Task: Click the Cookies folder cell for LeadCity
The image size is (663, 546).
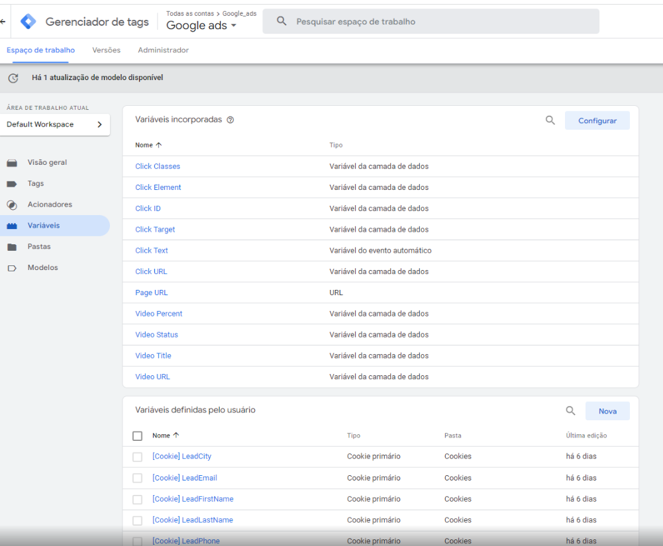Action: point(458,456)
